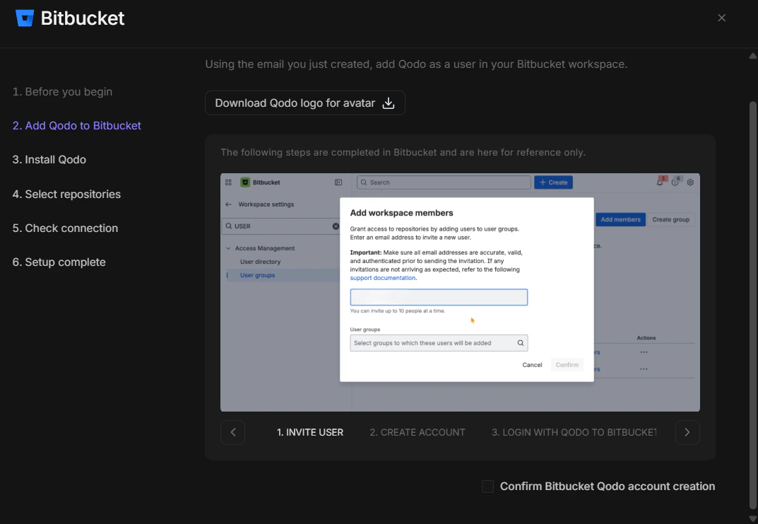Switch to 2. CREATE ACCOUNT slide tab
This screenshot has width=758, height=524.
click(x=418, y=432)
